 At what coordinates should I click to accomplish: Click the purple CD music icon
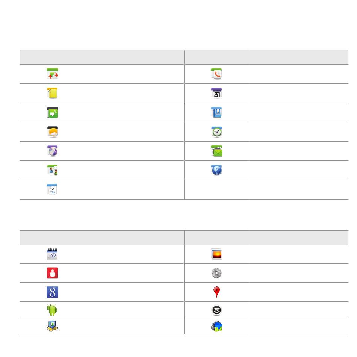[x=52, y=151]
